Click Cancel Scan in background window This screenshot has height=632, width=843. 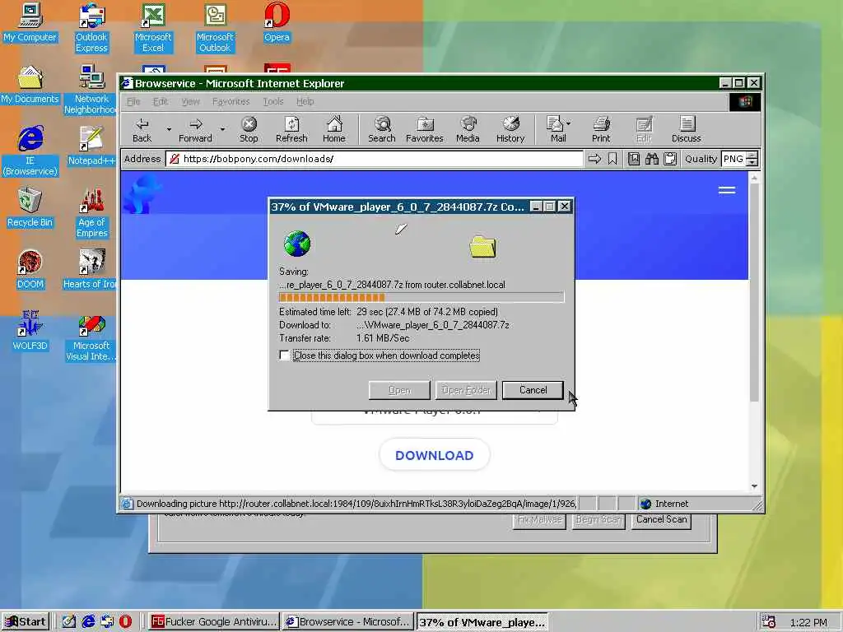tap(661, 520)
